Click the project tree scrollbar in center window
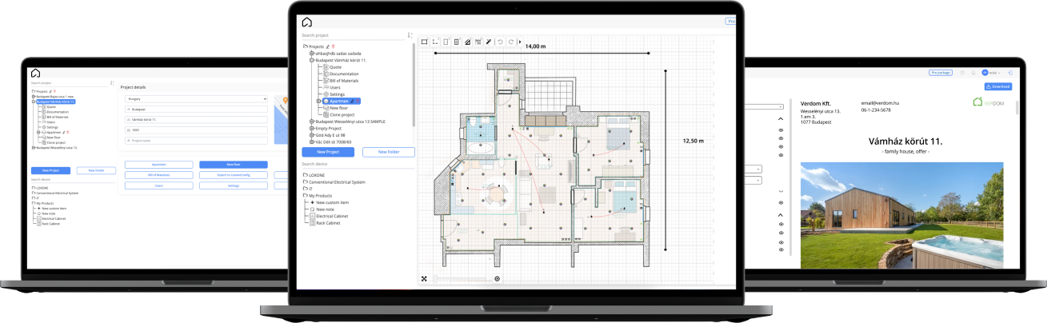 click(414, 84)
